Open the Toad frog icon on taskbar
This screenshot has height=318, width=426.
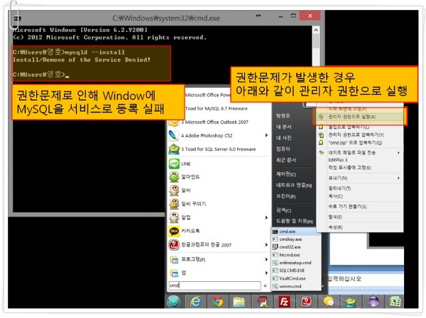tap(351, 302)
